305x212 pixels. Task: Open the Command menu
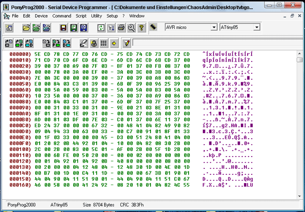tap(62, 16)
